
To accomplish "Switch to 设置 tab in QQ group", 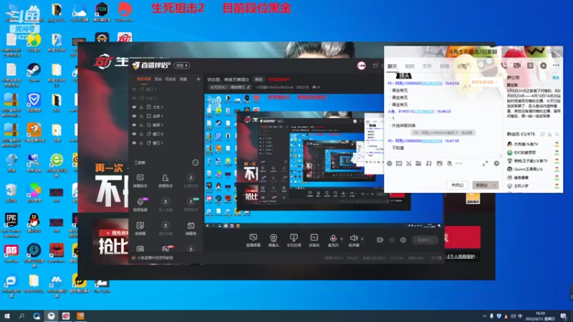I will [461, 67].
